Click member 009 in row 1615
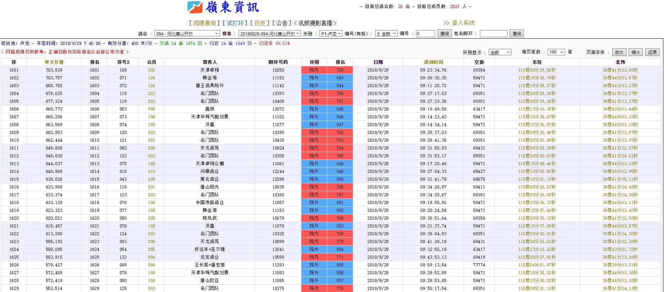The width and height of the screenshot is (668, 292). pos(152,179)
